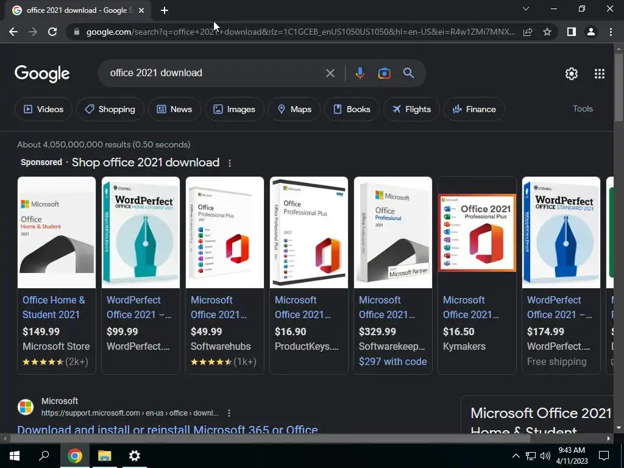Screen dimensions: 624x468
Task: Open sponsored ads info menu
Action: tap(230, 163)
